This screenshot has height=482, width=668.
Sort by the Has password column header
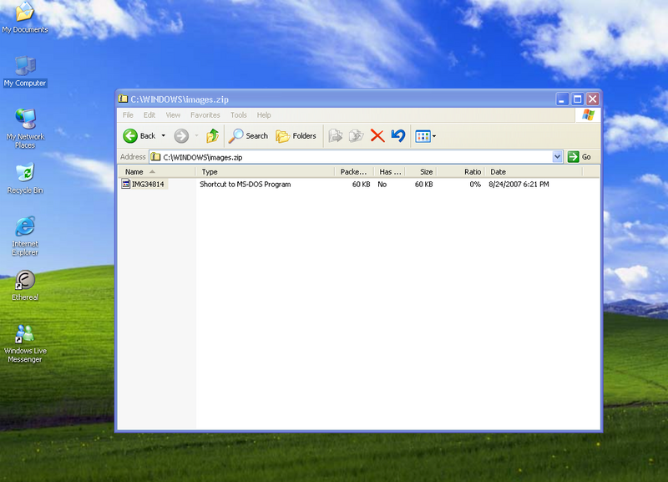pyautogui.click(x=389, y=172)
